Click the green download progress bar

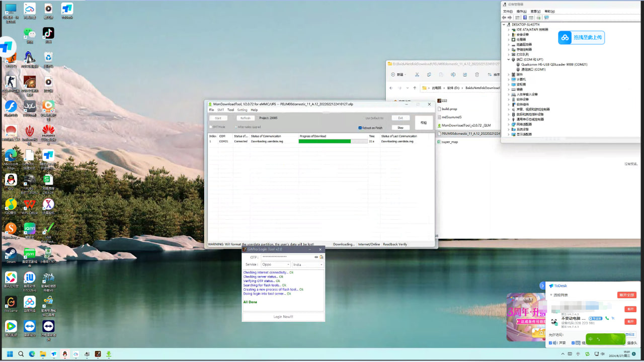(x=333, y=141)
